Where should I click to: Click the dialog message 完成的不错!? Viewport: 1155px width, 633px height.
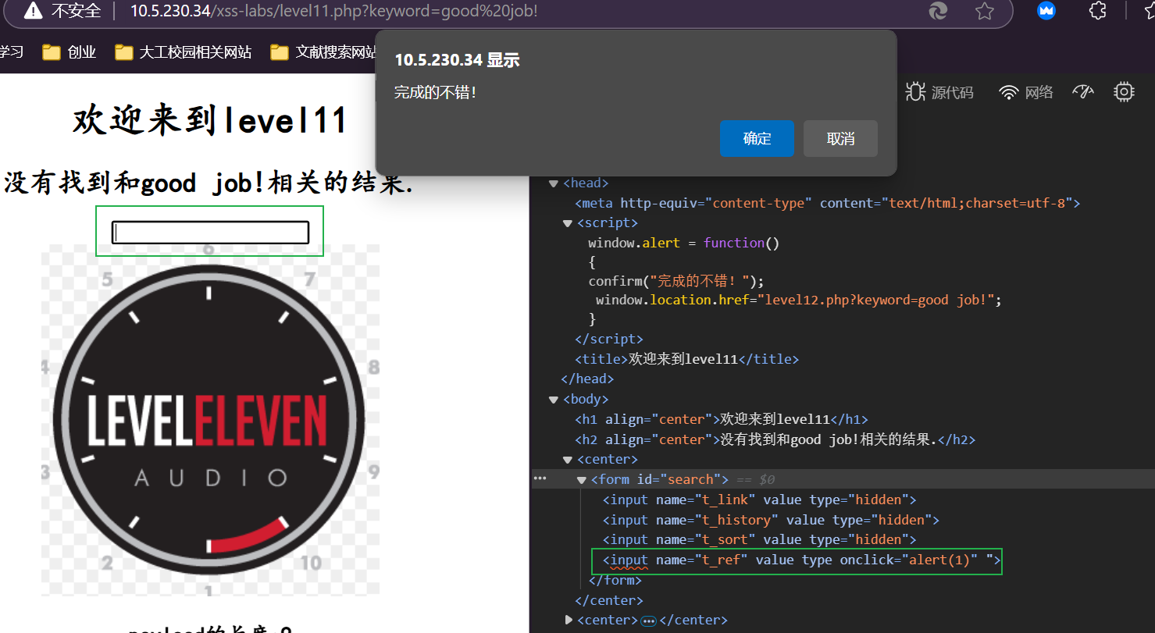tap(435, 92)
